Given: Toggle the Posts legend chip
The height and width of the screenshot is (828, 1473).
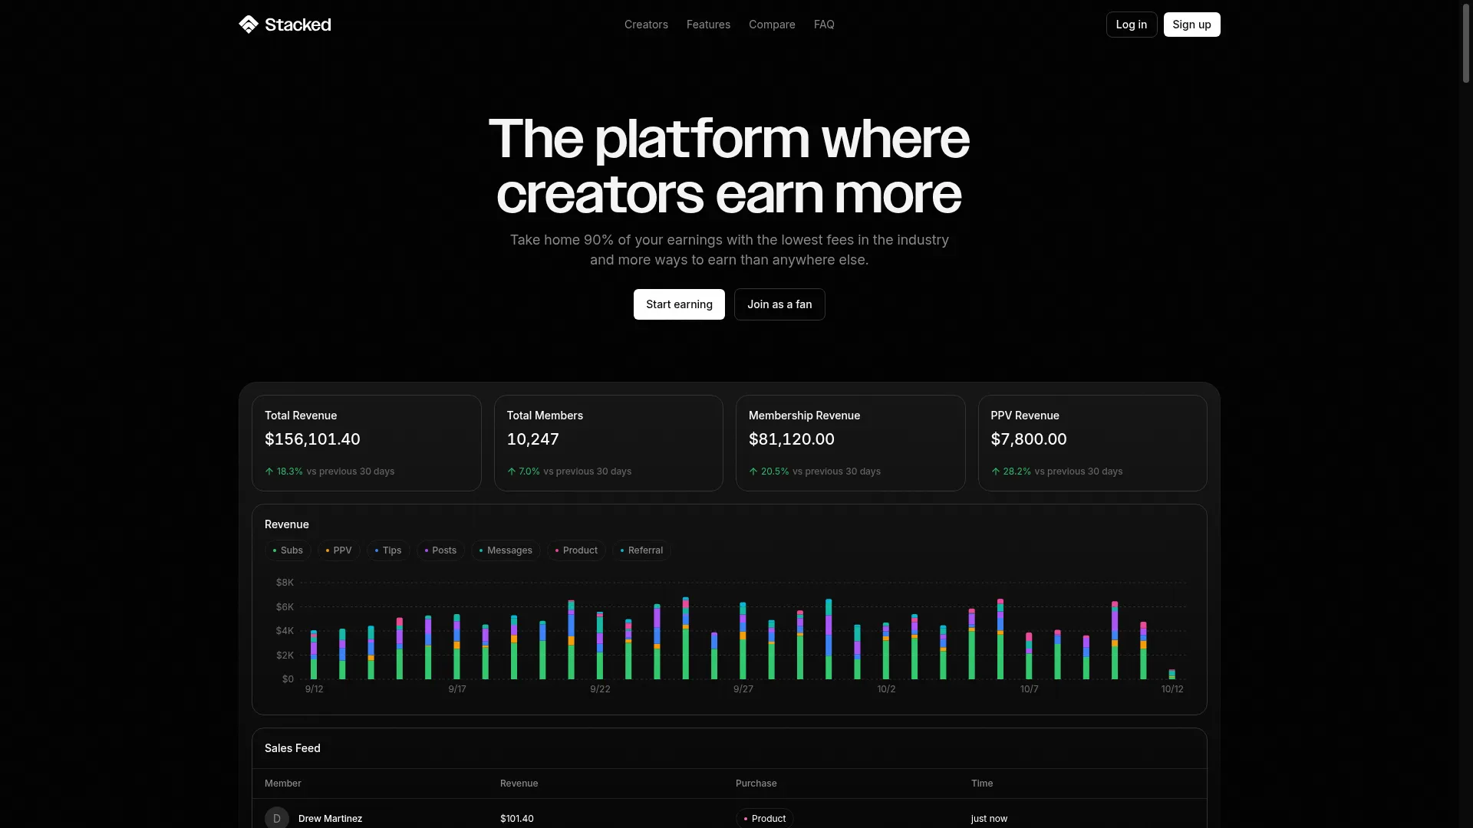Looking at the screenshot, I should pyautogui.click(x=440, y=550).
